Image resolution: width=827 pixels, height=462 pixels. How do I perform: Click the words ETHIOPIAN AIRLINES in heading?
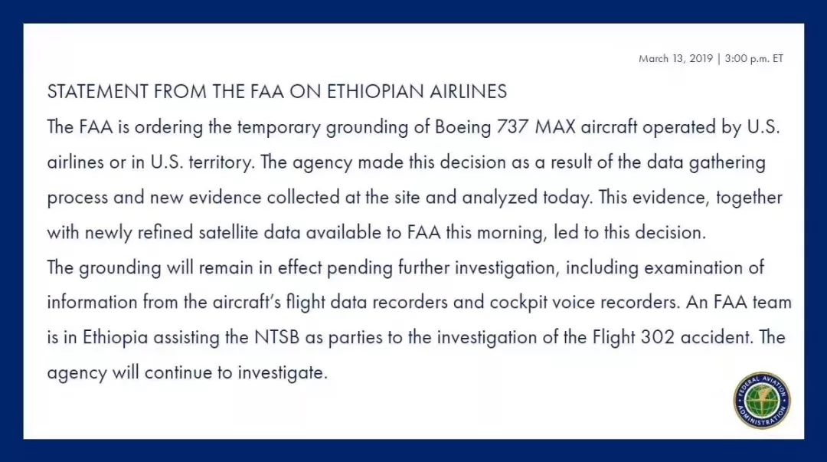coord(417,91)
